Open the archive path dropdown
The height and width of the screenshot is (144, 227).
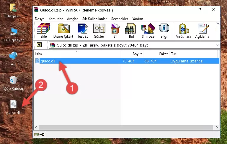click(218, 45)
